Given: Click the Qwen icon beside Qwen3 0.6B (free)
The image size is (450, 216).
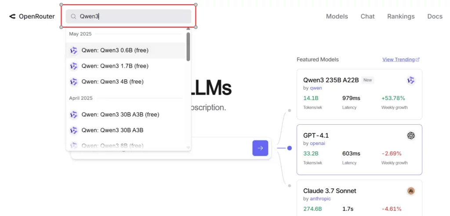Looking at the screenshot, I should 74,50.
